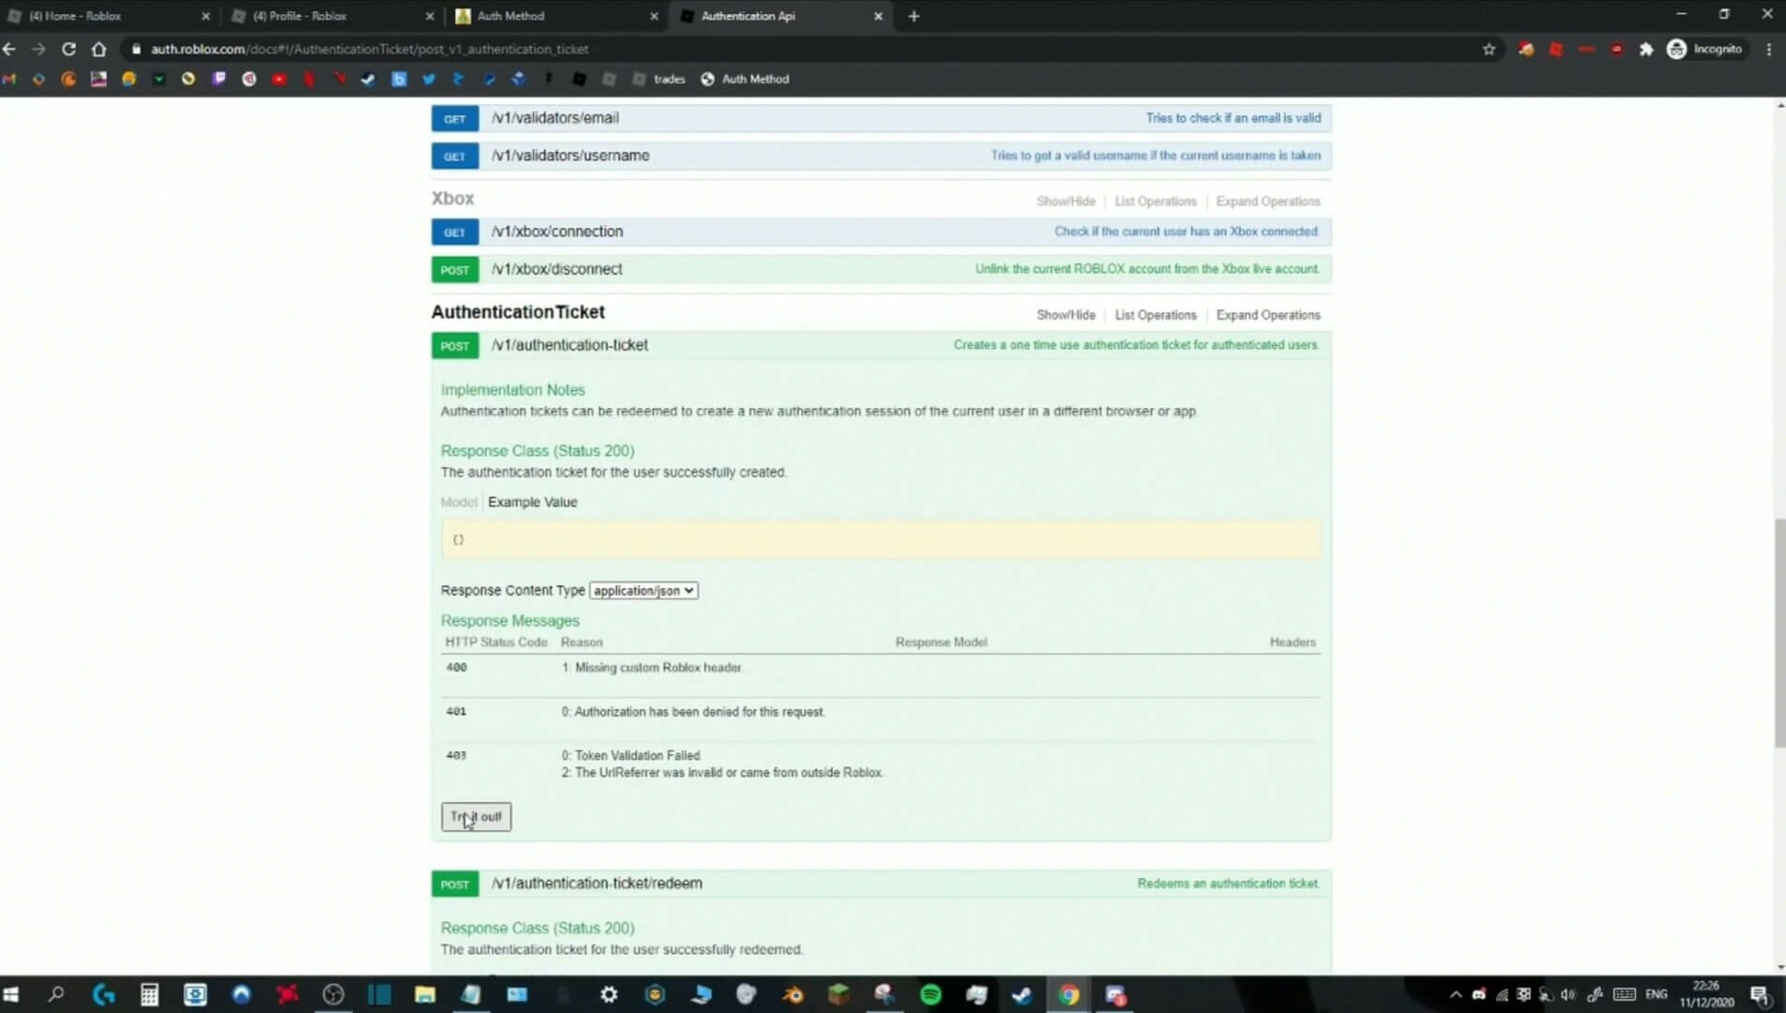Click the 'Creates a one time use authentication ticket' description
1786x1013 pixels.
[x=1136, y=345]
